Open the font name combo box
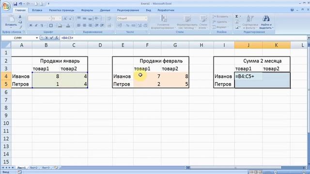Screen dimensions: 310x174 click(39, 18)
